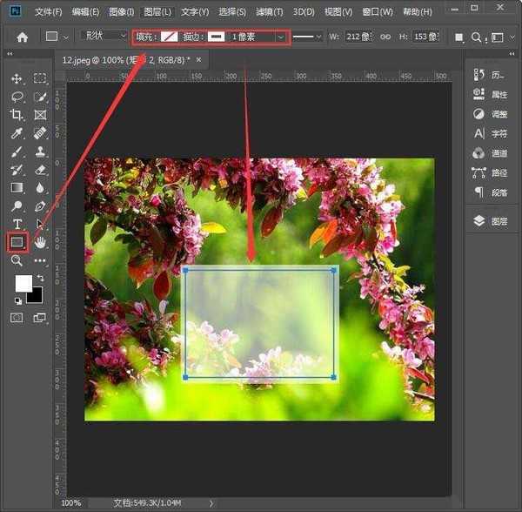Screen dimensions: 522x512
Task: Select the Zoom magnifier tool
Action: tap(17, 260)
